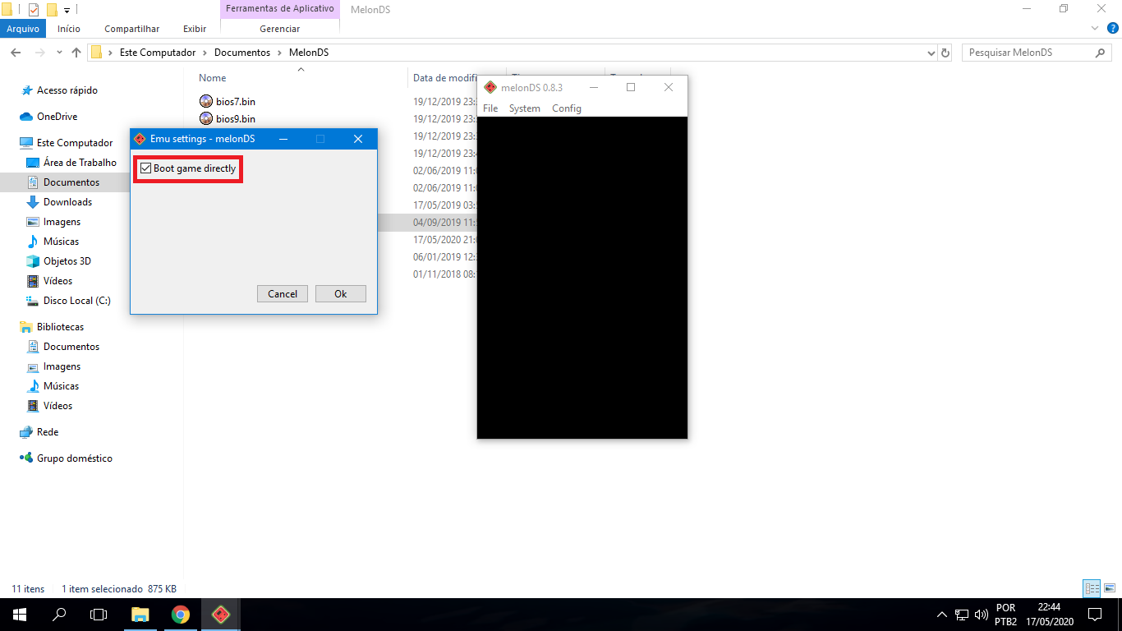Image resolution: width=1122 pixels, height=631 pixels.
Task: Click the Help question mark icon
Action: pos(1115,28)
